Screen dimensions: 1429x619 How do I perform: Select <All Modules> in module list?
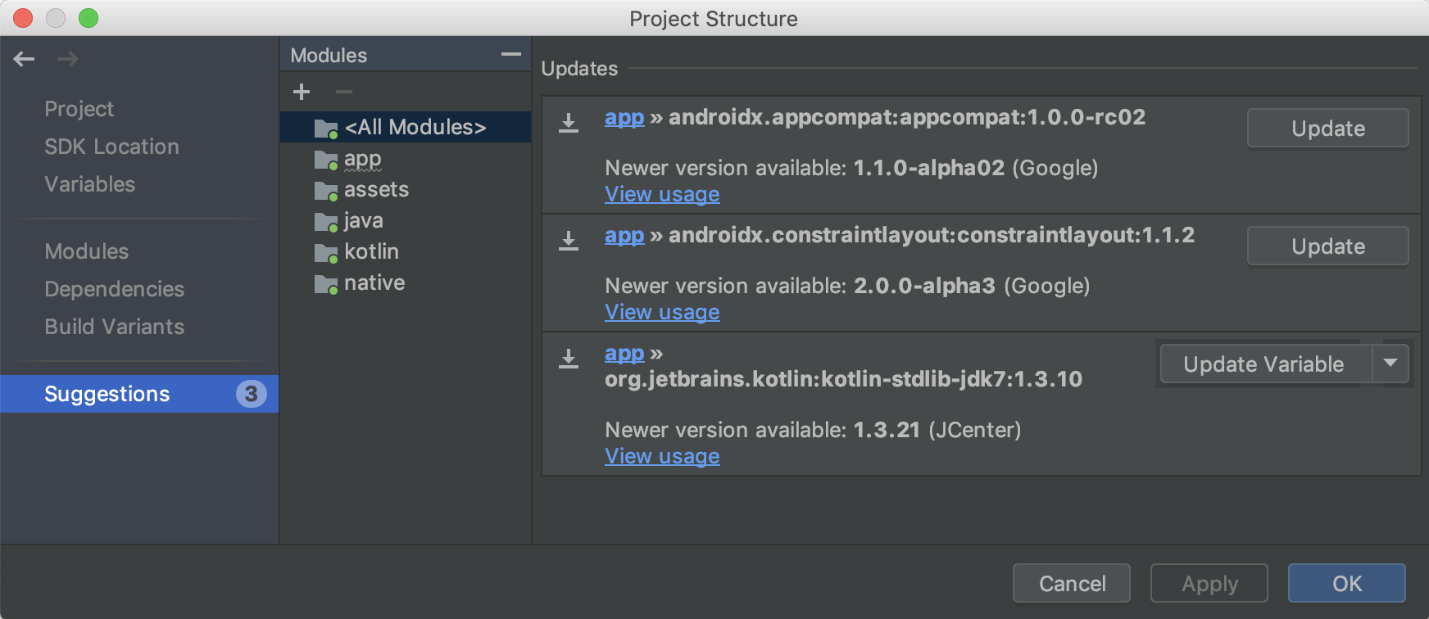point(415,127)
